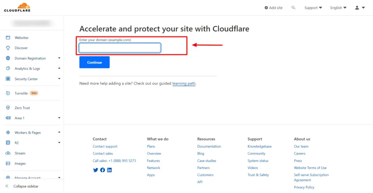The height and width of the screenshot is (193, 373).
Task: Open Zero Trust in the sidebar
Action: tap(22, 108)
